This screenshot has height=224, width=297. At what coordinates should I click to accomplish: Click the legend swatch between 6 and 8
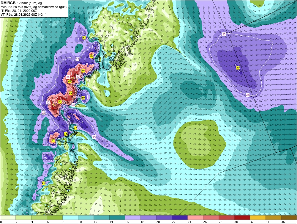tap(55, 217)
